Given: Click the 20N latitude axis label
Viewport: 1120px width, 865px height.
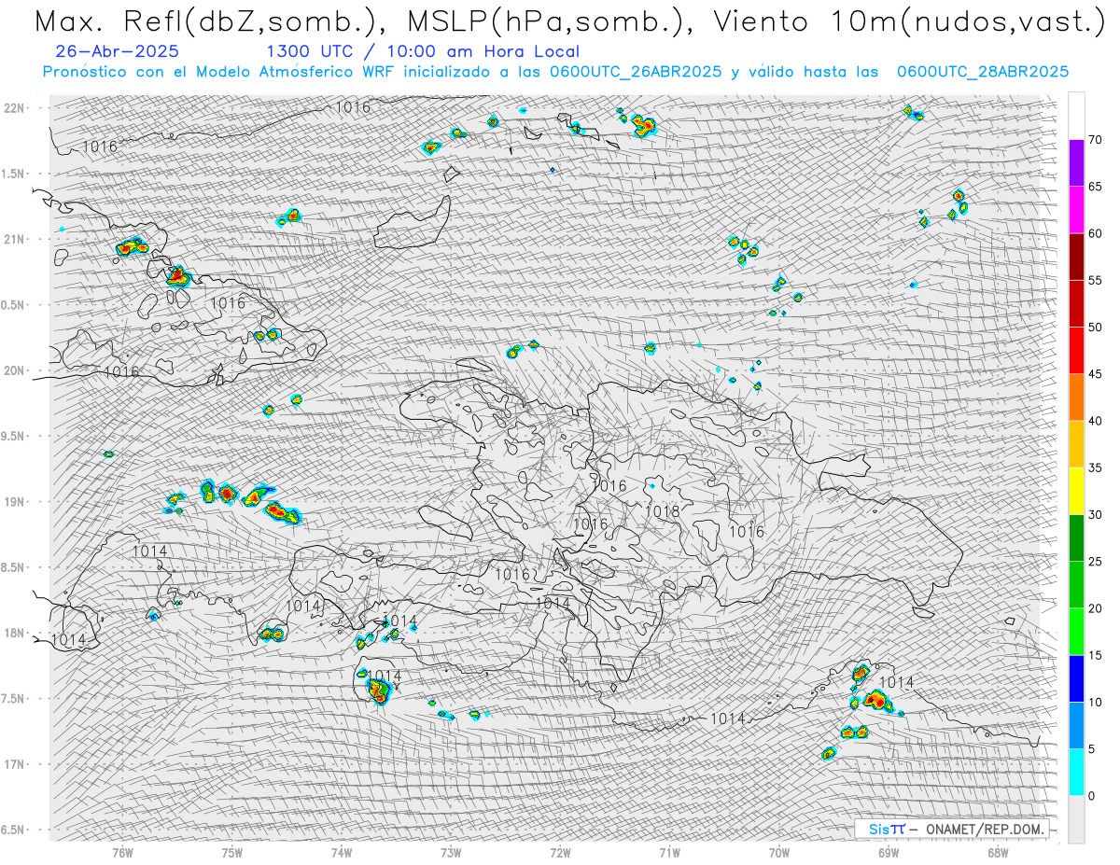Looking at the screenshot, I should [14, 371].
